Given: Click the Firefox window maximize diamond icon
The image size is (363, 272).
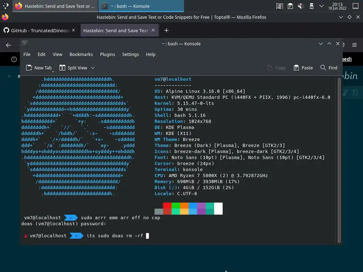Looking at the screenshot, I should pos(349,17).
